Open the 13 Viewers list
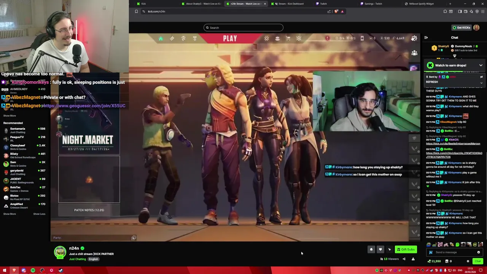487x274 pixels. 389,259
